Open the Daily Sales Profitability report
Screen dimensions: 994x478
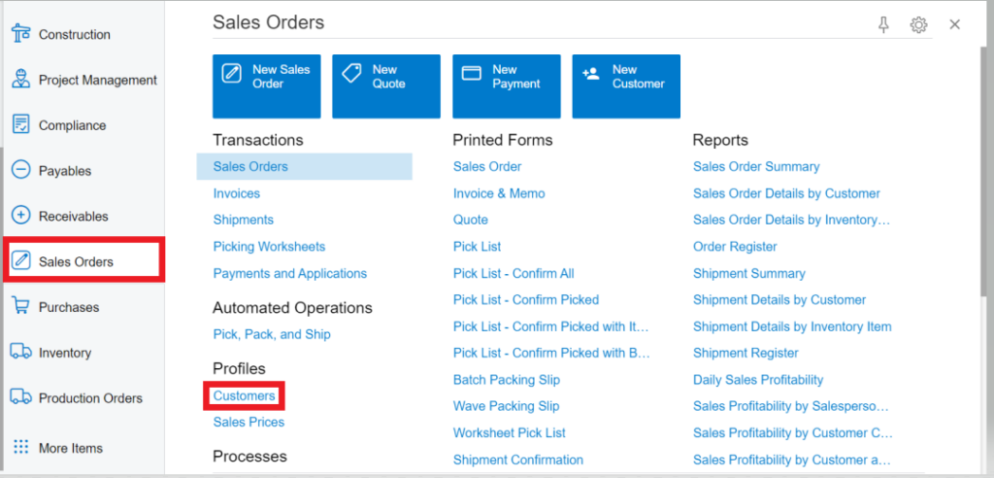(757, 380)
